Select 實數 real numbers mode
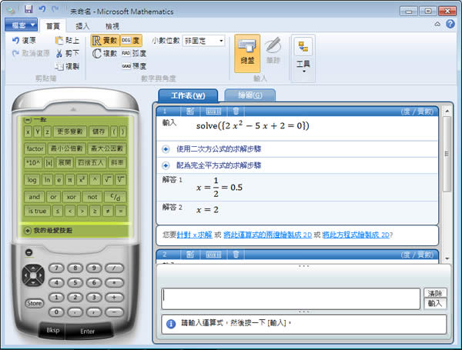Screen dimensions: 462x350 105,41
